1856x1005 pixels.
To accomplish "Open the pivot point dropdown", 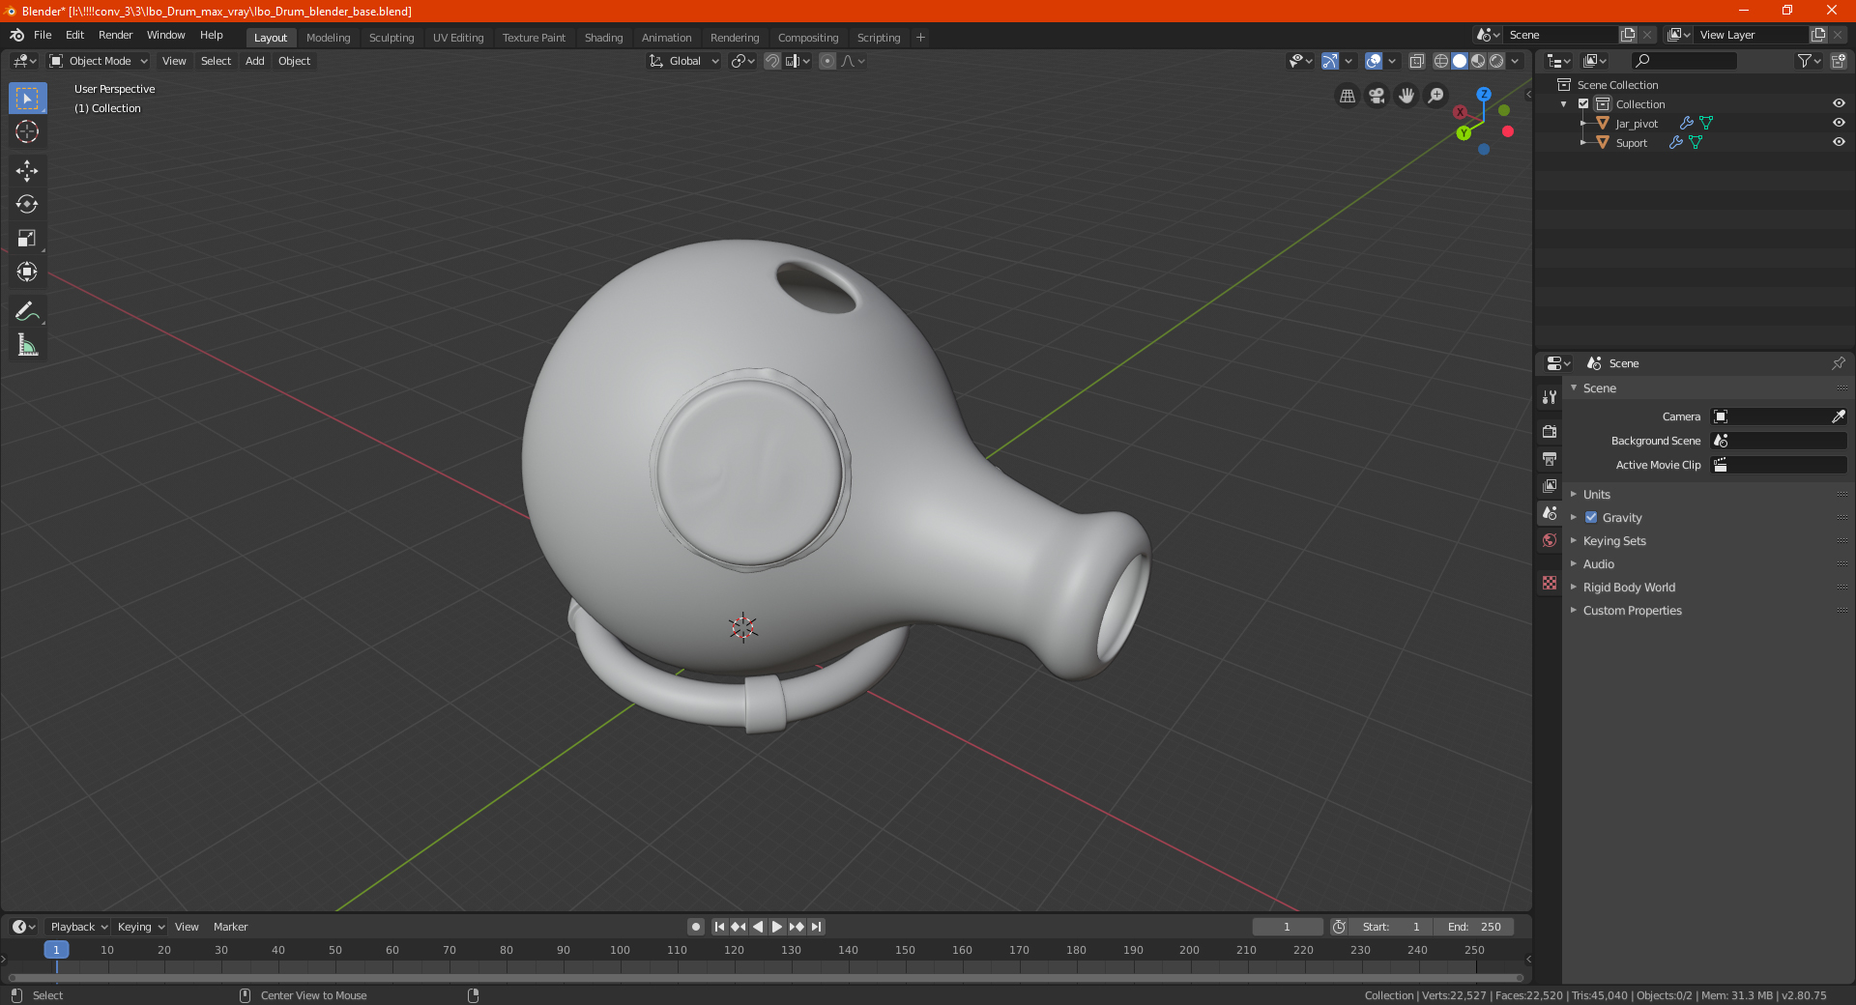I will 742,61.
